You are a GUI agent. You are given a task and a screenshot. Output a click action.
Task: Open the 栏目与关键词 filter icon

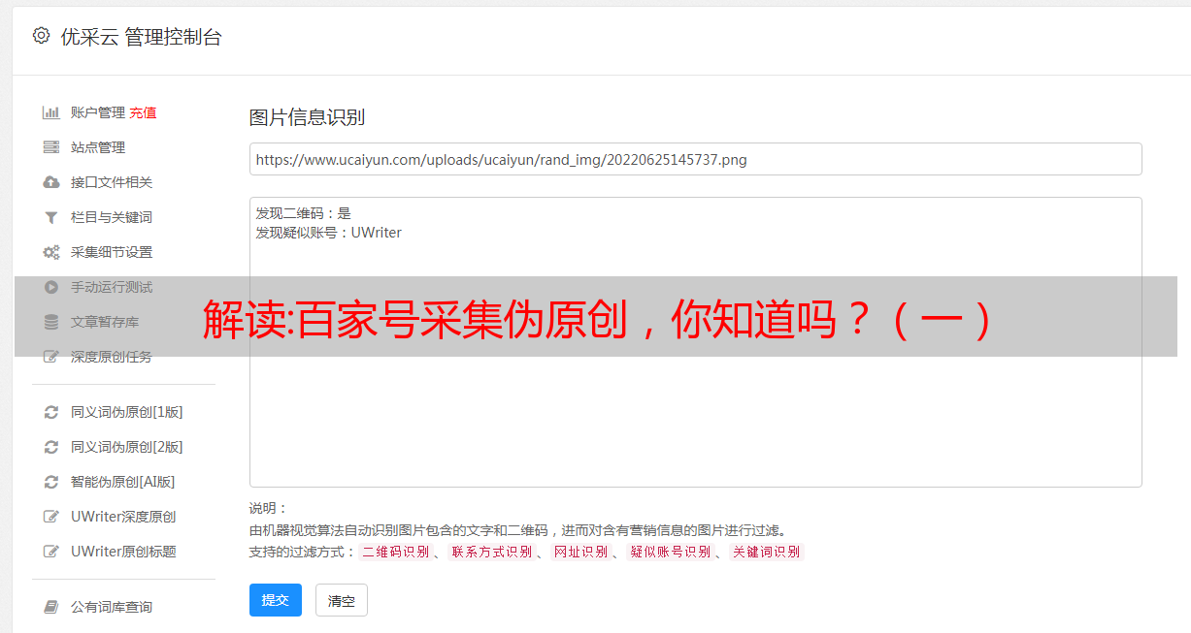coord(51,217)
